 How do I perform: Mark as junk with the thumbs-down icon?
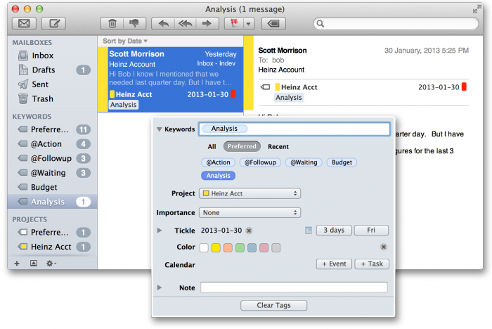[135, 23]
